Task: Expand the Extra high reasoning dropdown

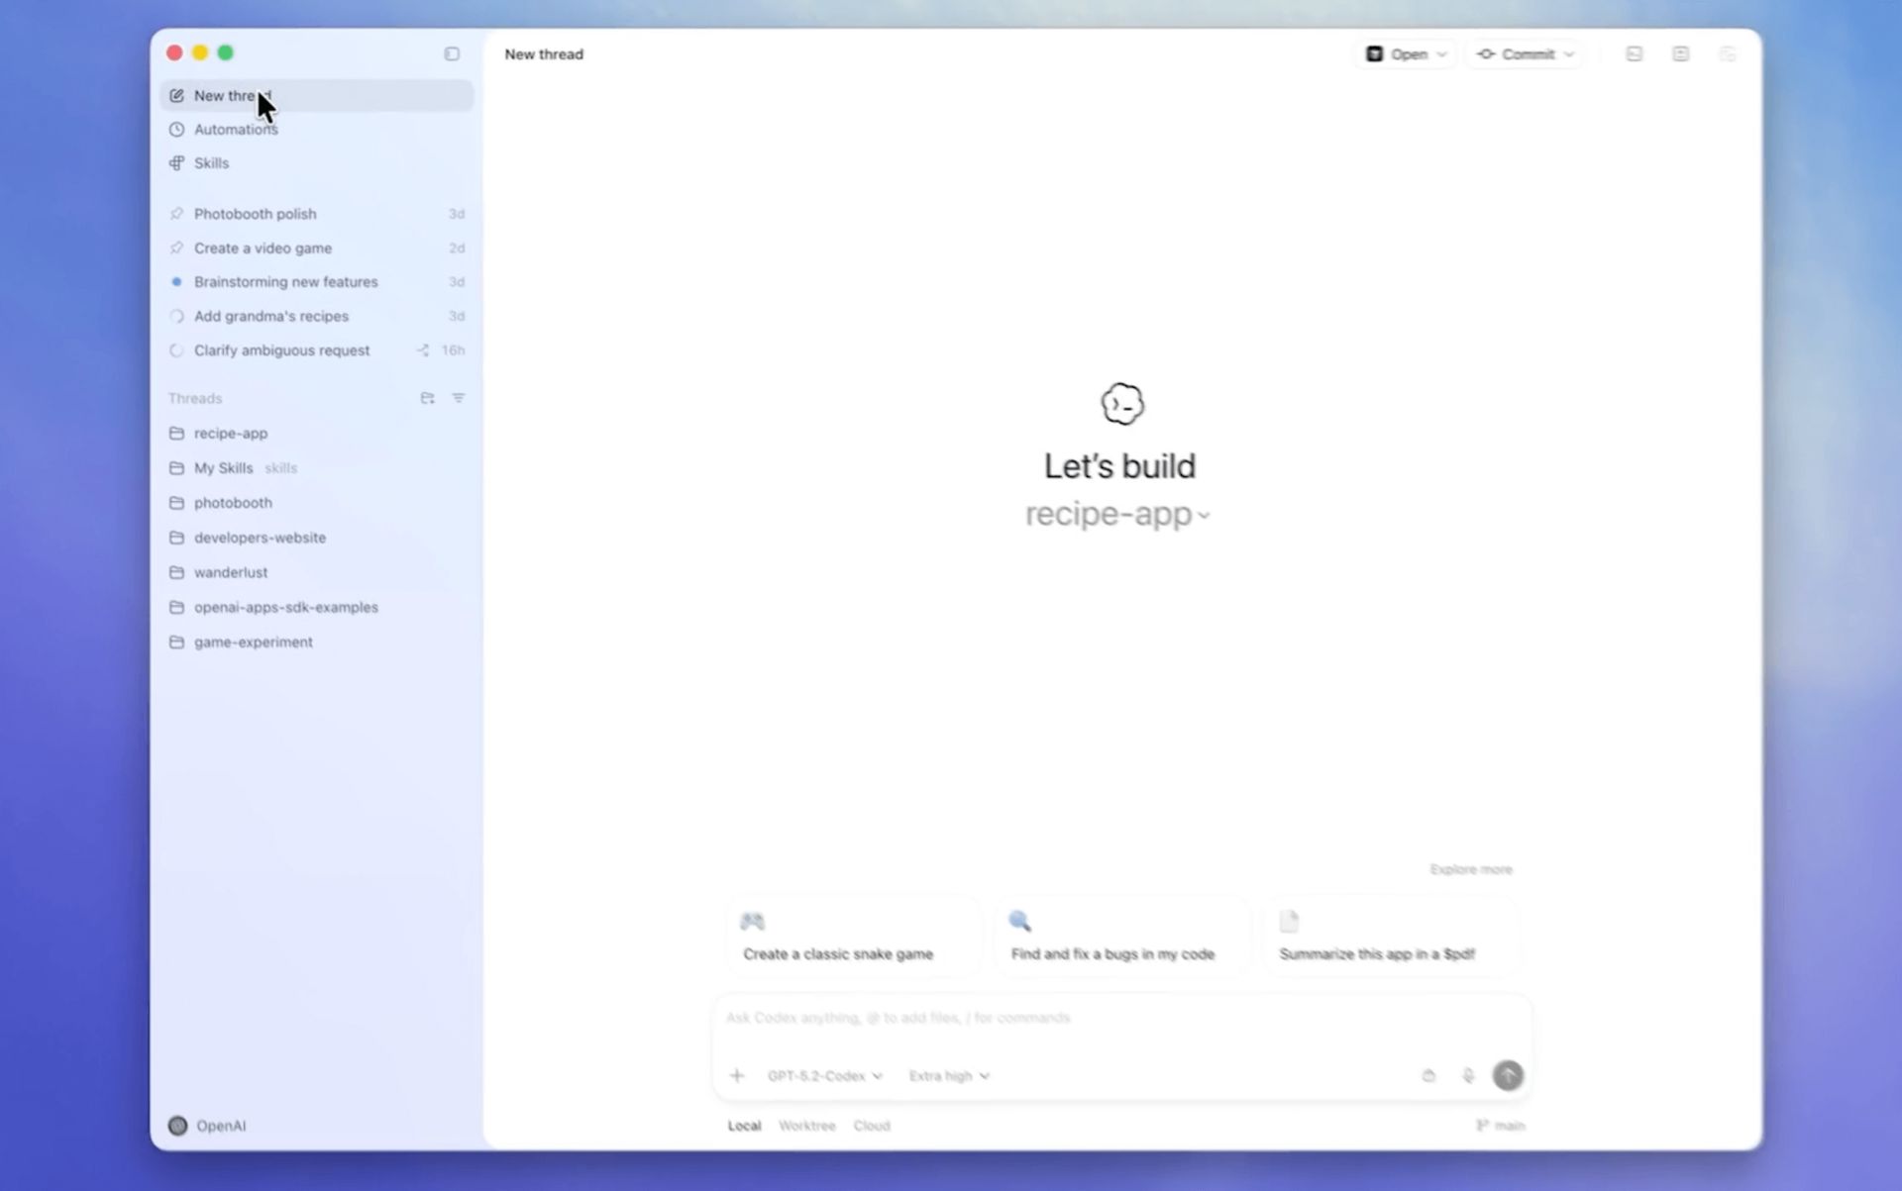Action: [x=949, y=1075]
